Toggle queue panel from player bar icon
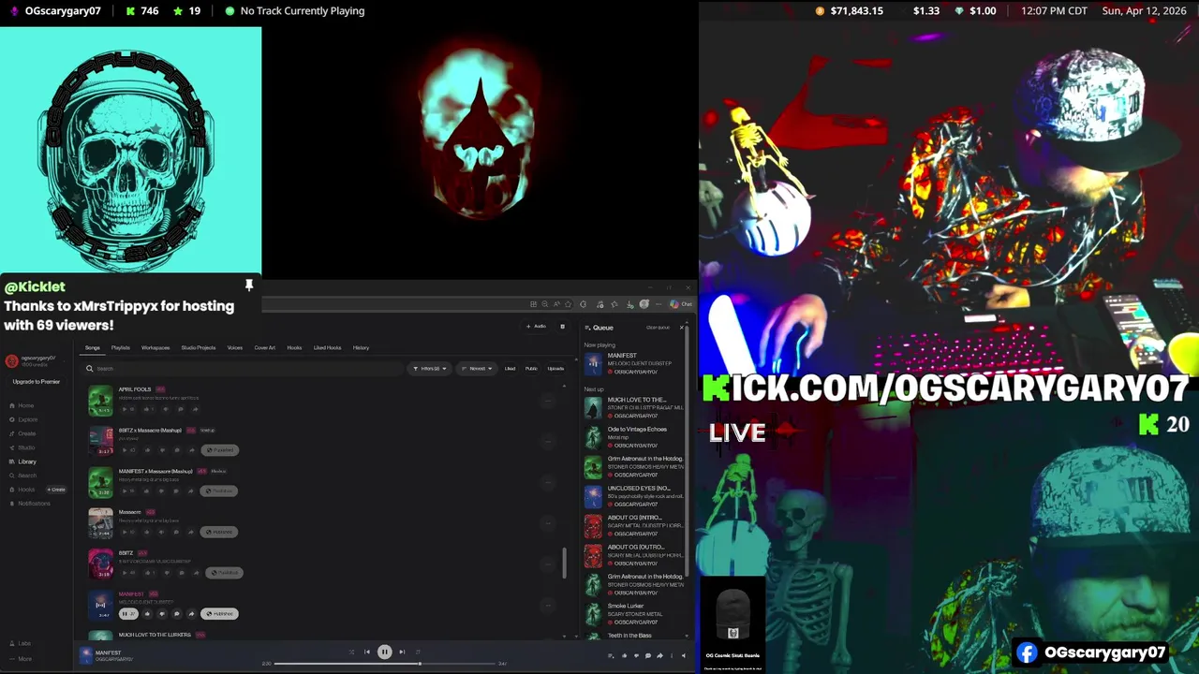This screenshot has width=1199, height=674. [611, 655]
